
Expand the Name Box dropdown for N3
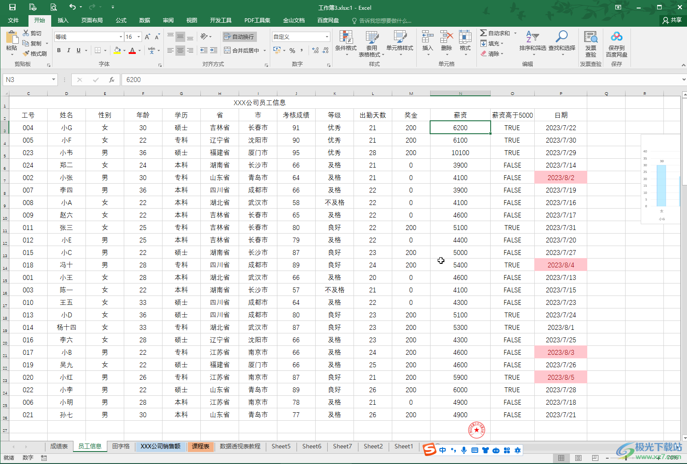tap(53, 80)
